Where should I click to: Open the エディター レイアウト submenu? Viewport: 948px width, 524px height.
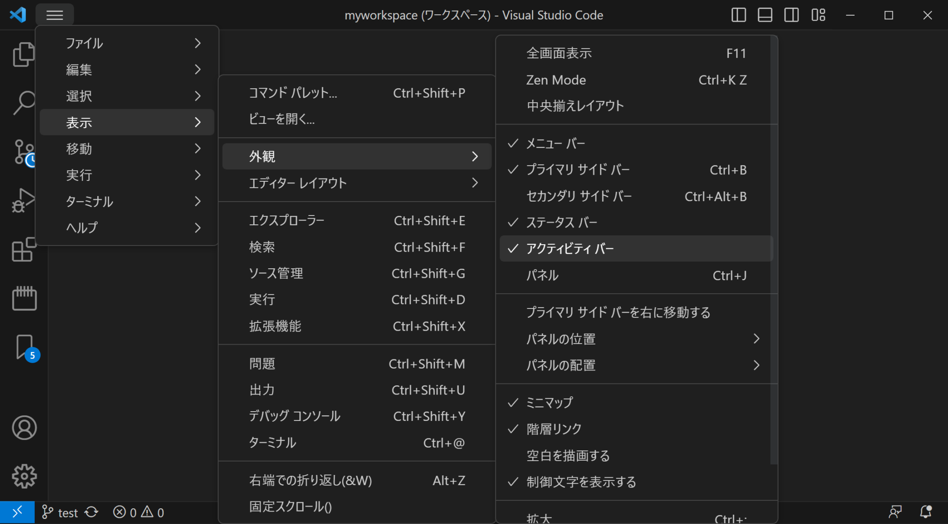click(298, 183)
